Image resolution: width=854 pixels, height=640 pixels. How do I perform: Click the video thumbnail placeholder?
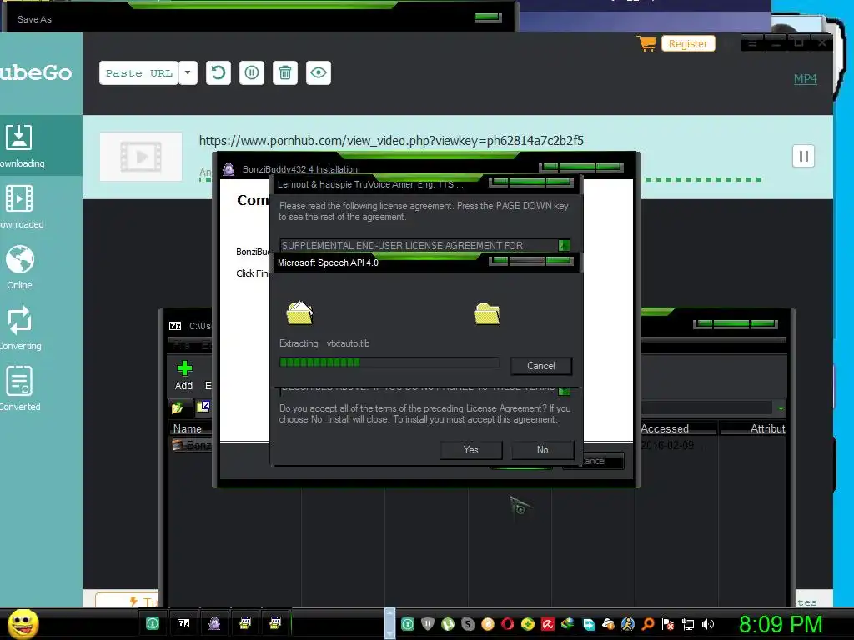141,156
